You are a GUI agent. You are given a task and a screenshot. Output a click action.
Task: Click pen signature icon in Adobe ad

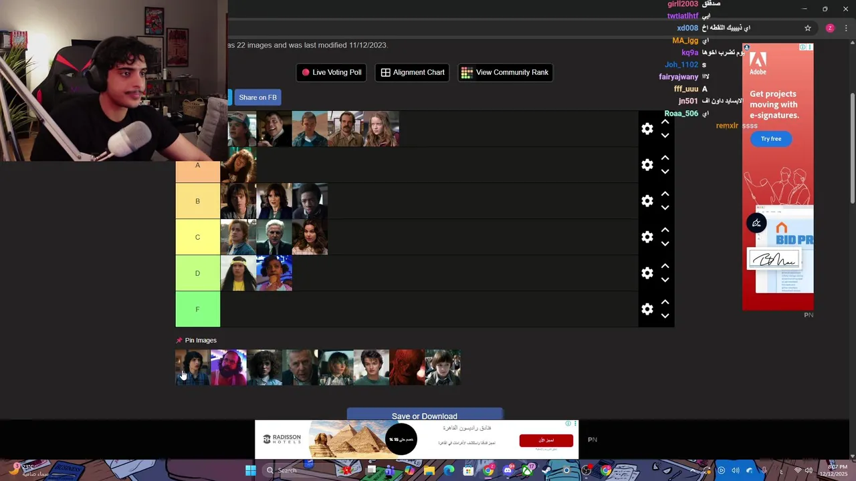tap(756, 223)
